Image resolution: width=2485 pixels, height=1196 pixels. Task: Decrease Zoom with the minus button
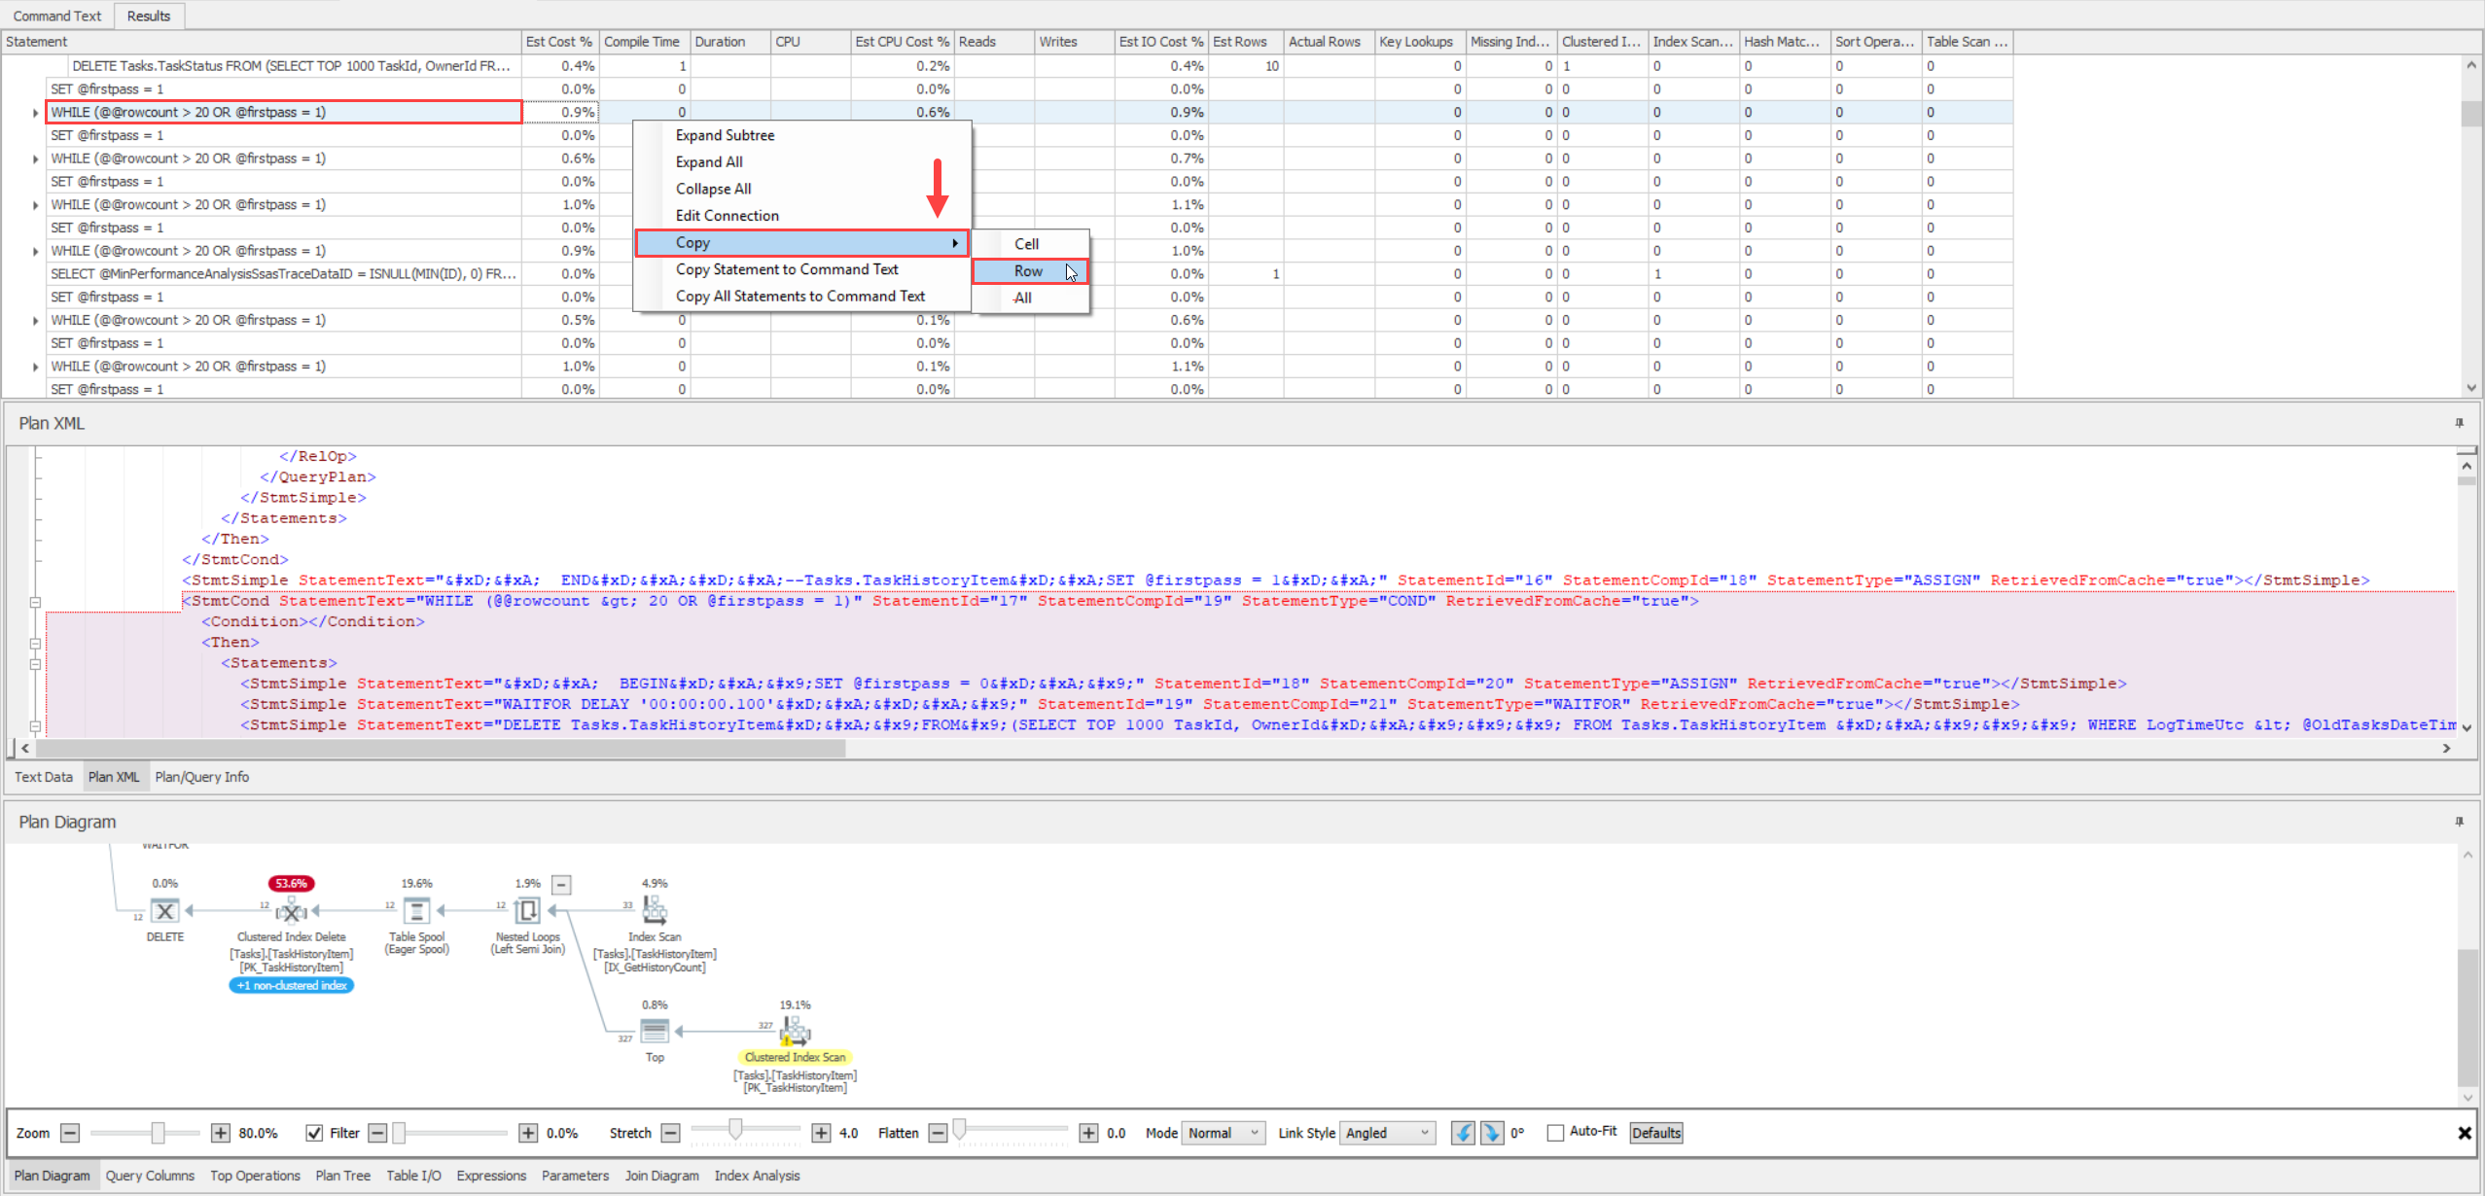tap(70, 1133)
